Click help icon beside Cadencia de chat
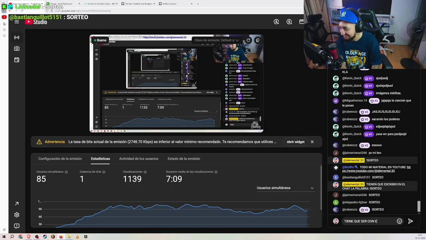The width and height of the screenshot is (426, 240). point(104,172)
